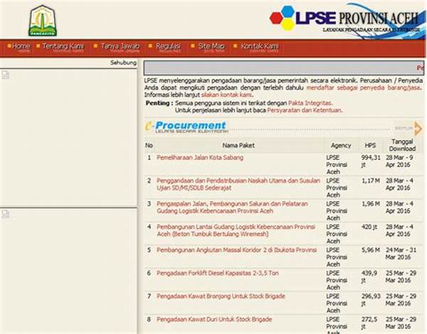Click the lower left panel icon
This screenshot has width=427, height=334.
coord(4,213)
